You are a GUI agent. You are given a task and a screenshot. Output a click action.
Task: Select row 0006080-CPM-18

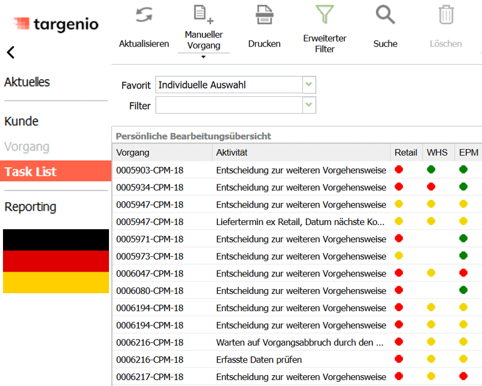pyautogui.click(x=150, y=291)
